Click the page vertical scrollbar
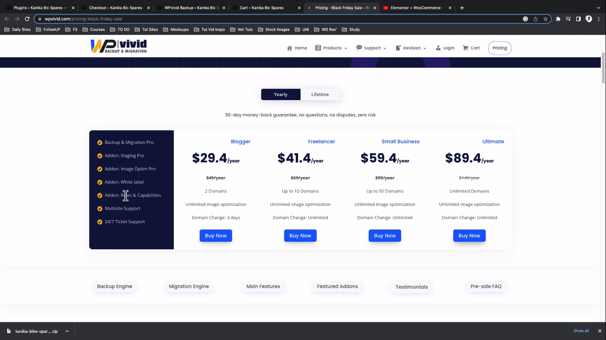 click(603, 68)
